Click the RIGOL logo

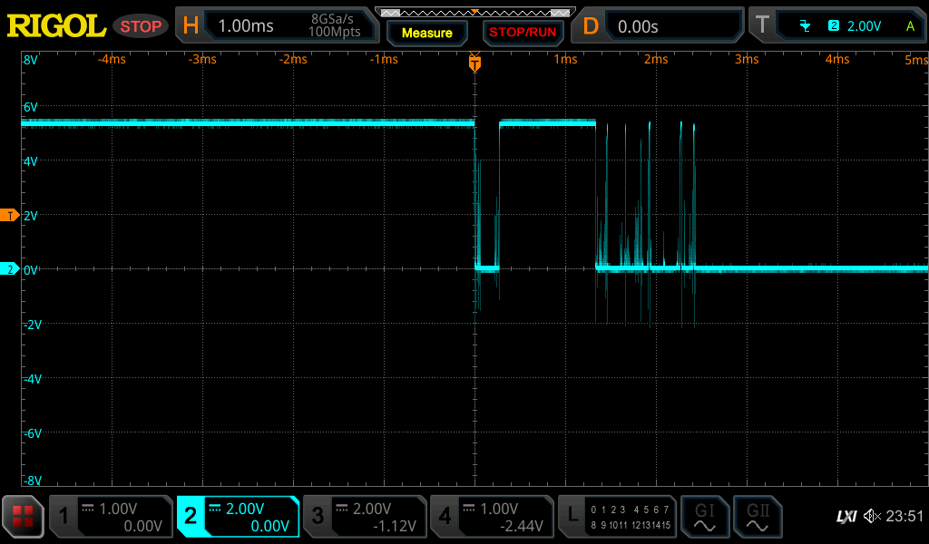click(x=56, y=26)
